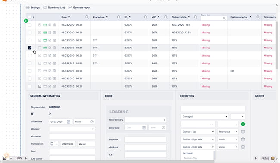The height and width of the screenshot is (163, 280).
Task: Delete the row delivered 10.03.2020
Action: [54, 25]
